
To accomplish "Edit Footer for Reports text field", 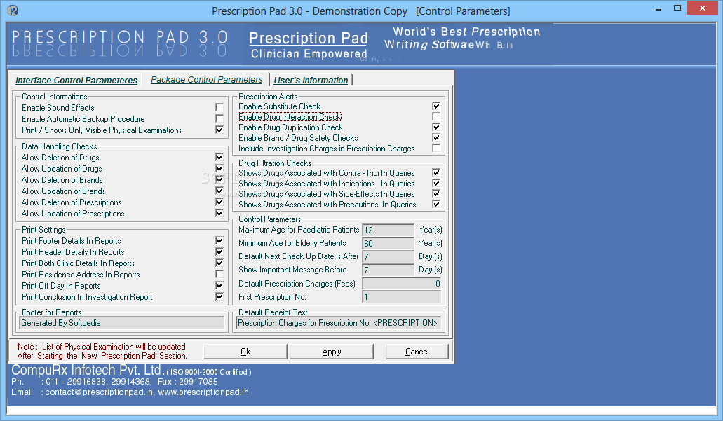I will 122,323.
